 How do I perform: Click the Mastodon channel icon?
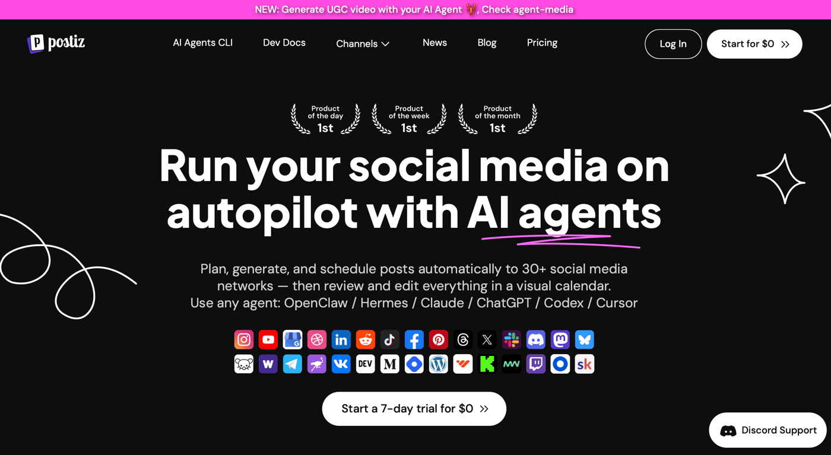click(x=560, y=339)
